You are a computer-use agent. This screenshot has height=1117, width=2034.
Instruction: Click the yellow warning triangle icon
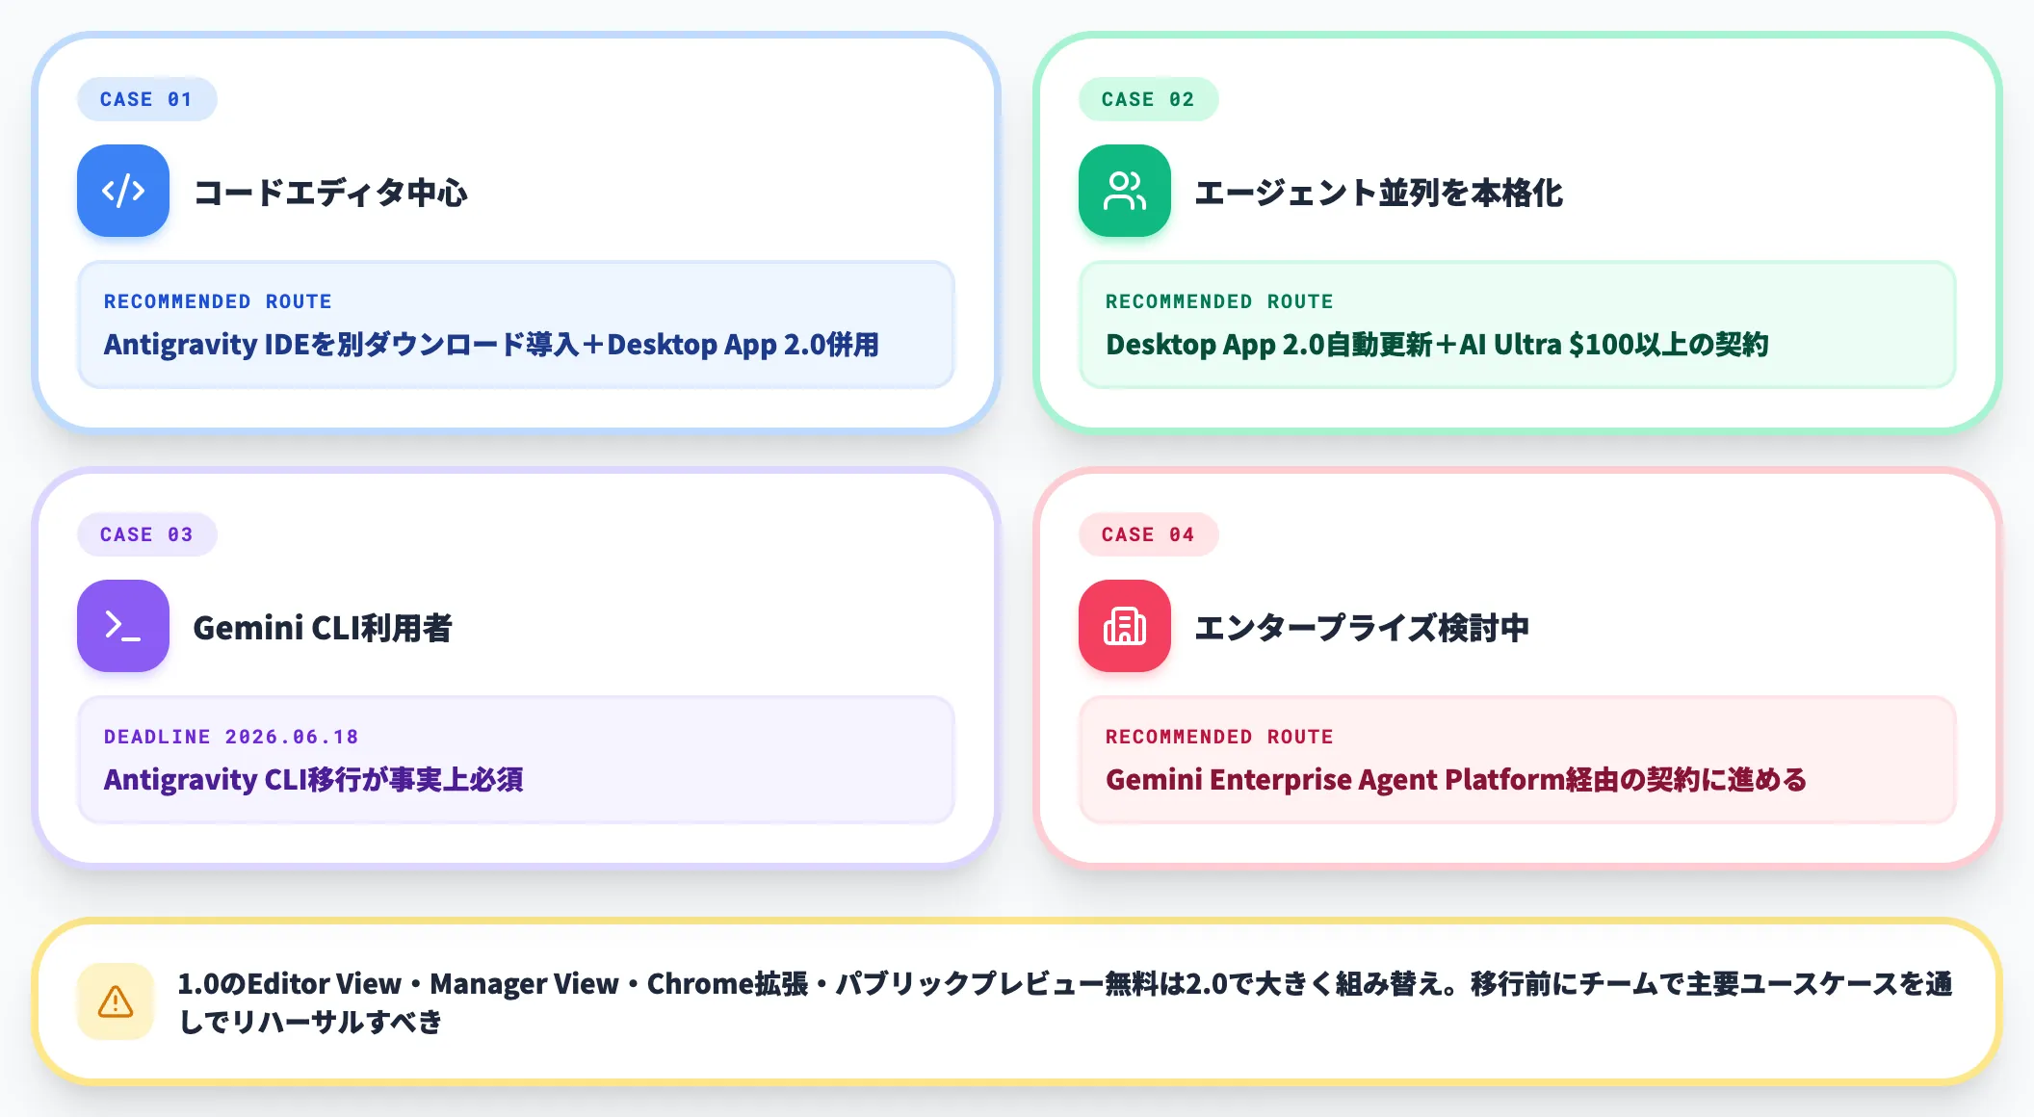pos(116,1001)
